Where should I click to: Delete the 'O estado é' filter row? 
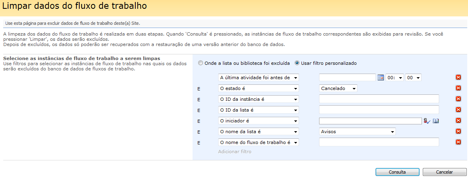pyautogui.click(x=458, y=88)
